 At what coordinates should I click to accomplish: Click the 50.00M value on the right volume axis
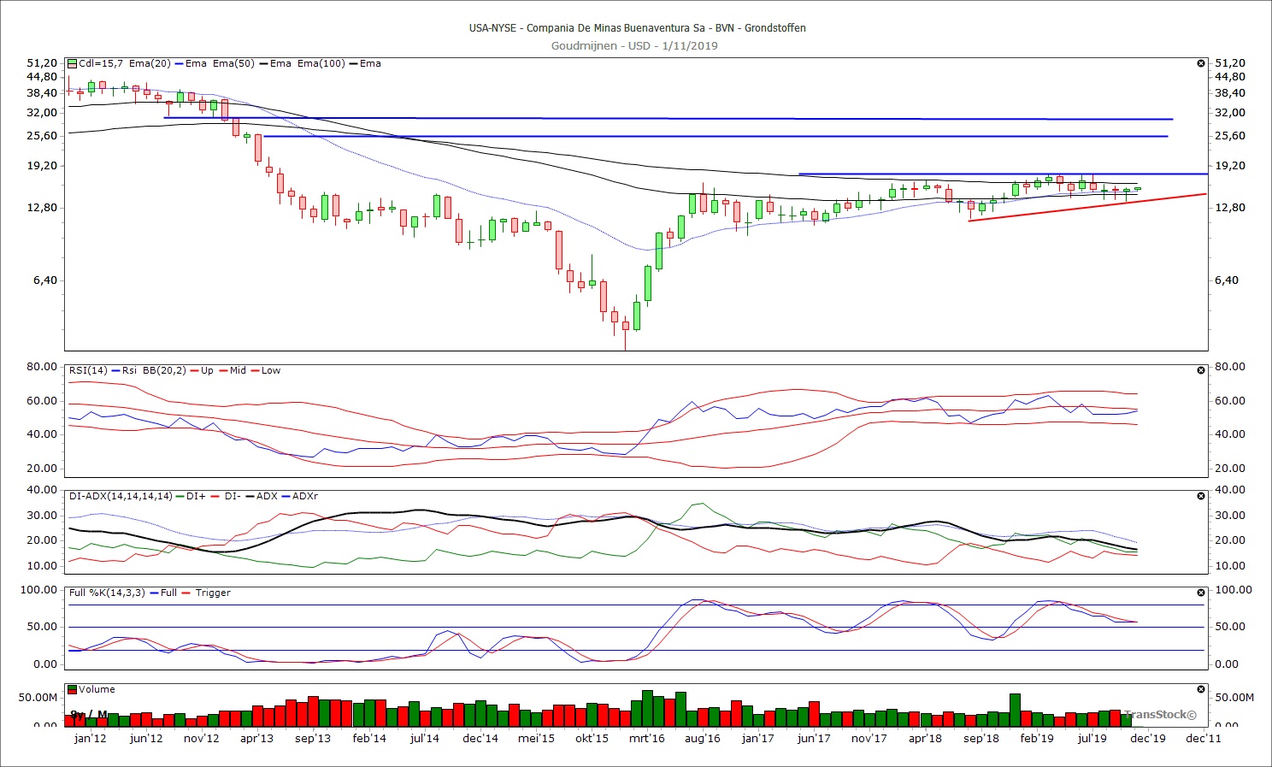(x=1234, y=698)
